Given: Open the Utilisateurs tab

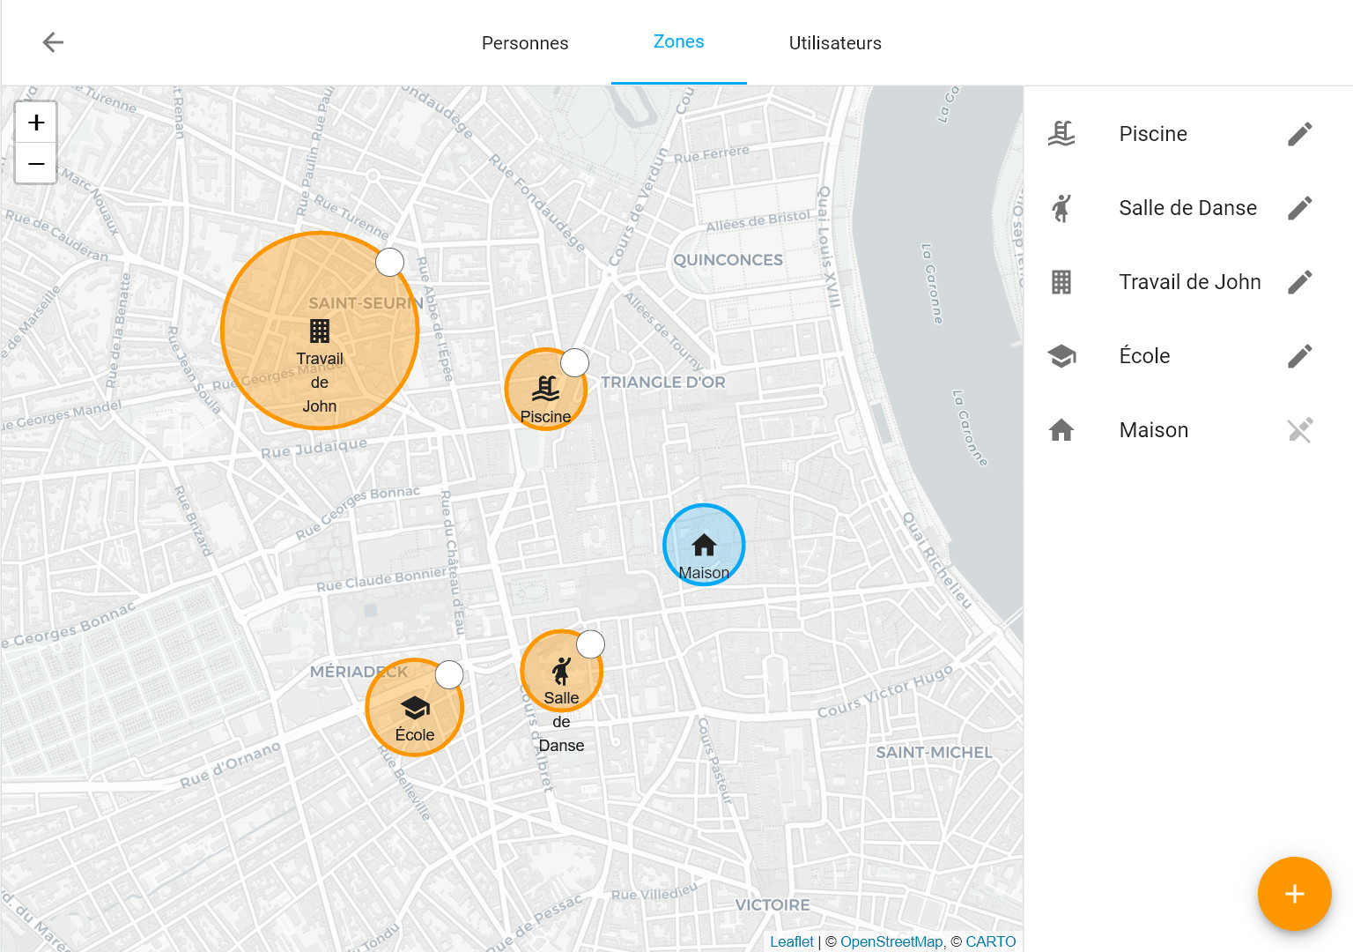Looking at the screenshot, I should [835, 43].
